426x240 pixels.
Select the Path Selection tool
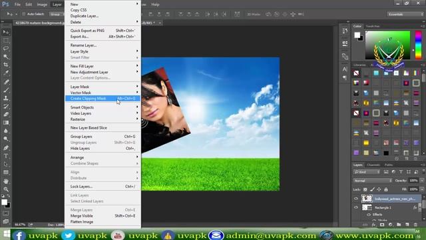[6, 165]
